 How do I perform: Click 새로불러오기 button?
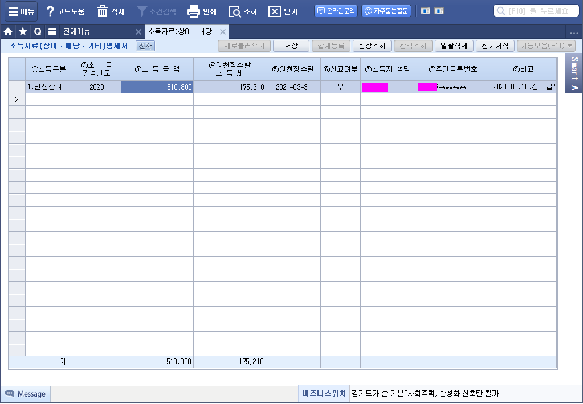pos(244,46)
